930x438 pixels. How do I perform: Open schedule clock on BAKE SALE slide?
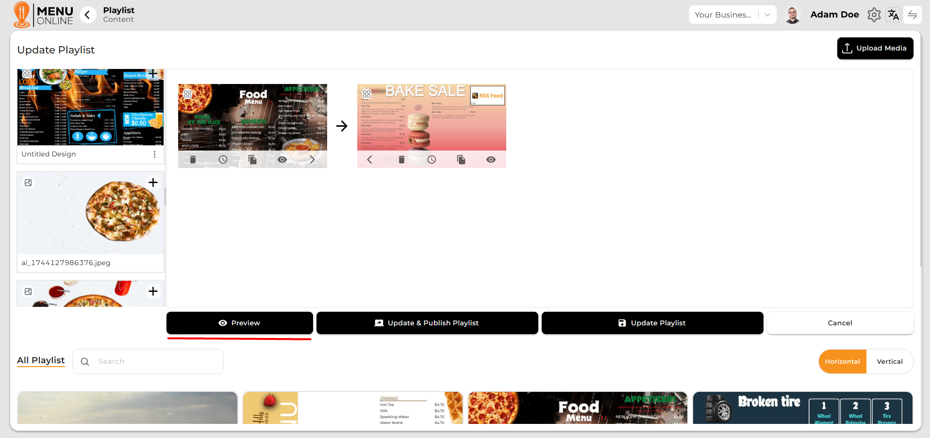point(432,160)
